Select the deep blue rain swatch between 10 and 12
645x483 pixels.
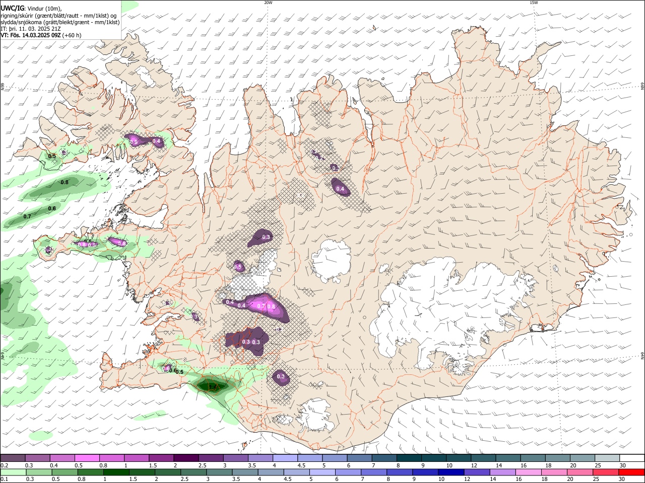tap(450, 472)
